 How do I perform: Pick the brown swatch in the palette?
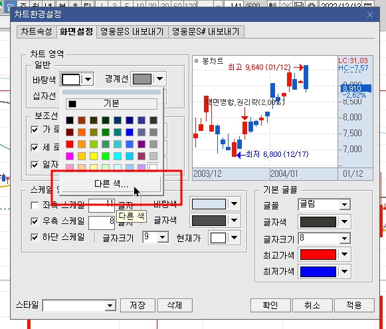tap(82, 120)
